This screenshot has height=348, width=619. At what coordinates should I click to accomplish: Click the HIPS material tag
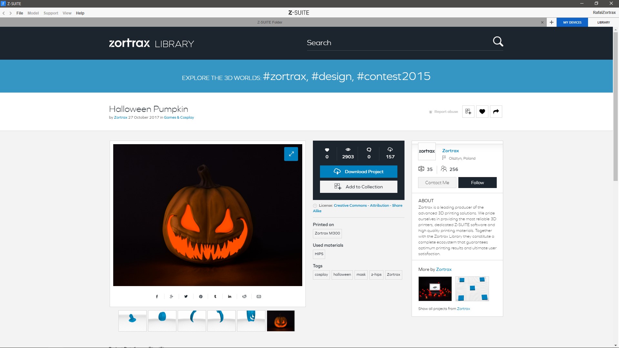coord(319,254)
